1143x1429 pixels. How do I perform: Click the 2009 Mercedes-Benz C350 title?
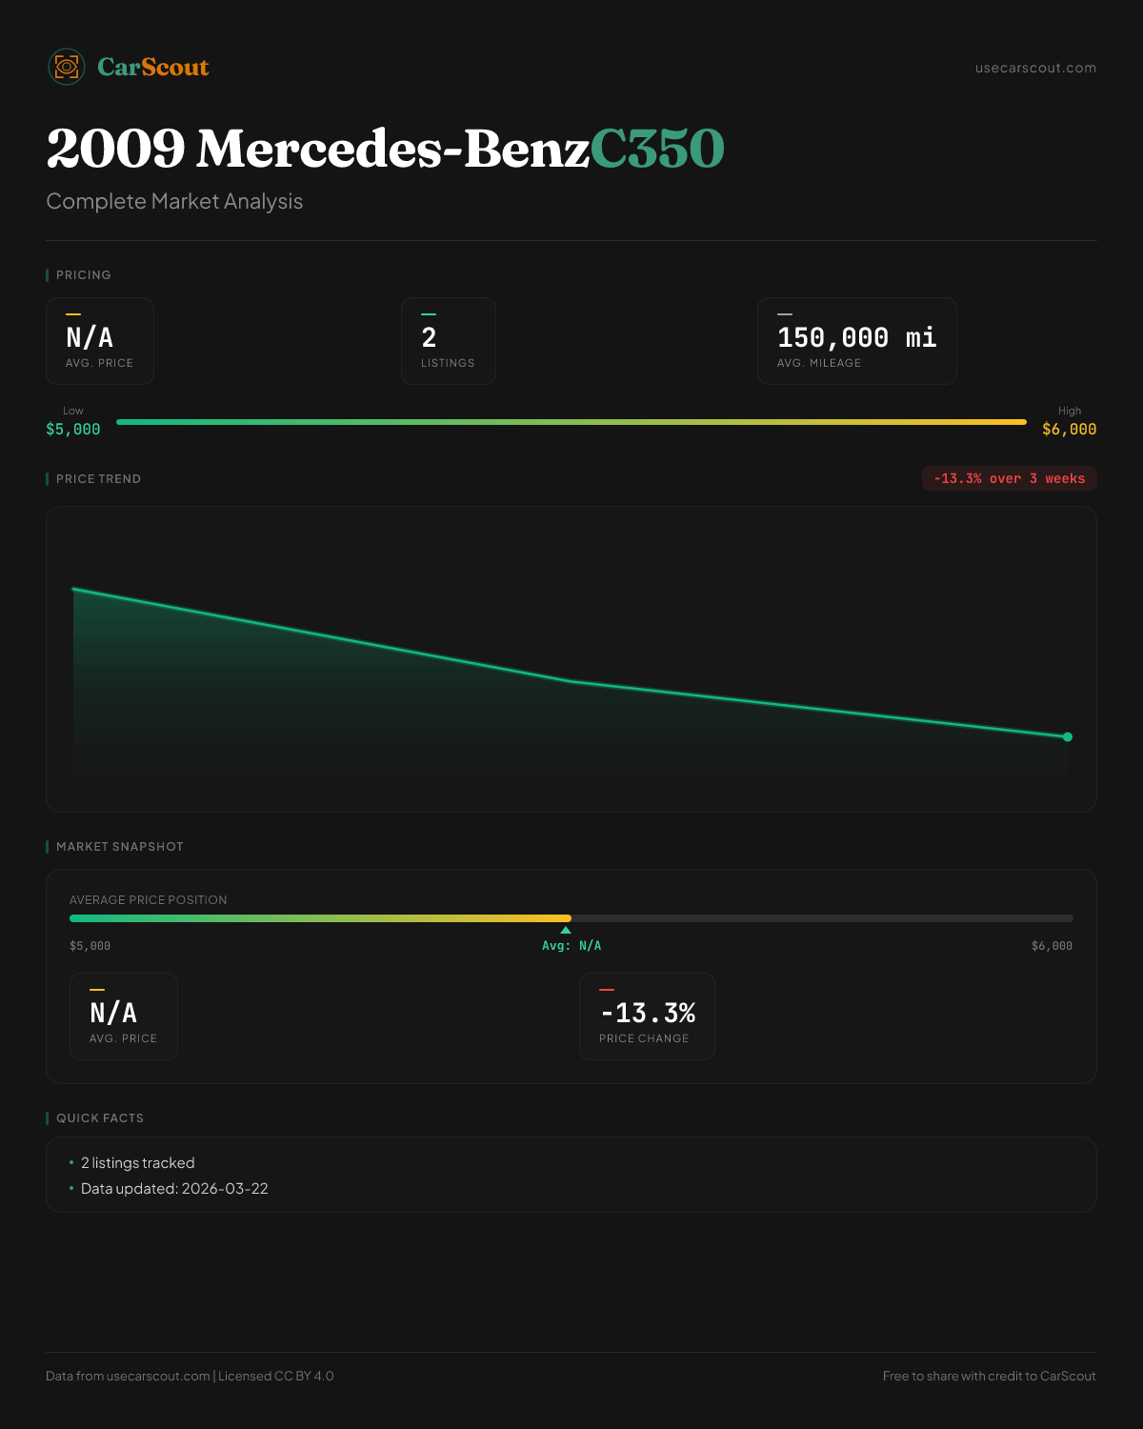point(385,149)
